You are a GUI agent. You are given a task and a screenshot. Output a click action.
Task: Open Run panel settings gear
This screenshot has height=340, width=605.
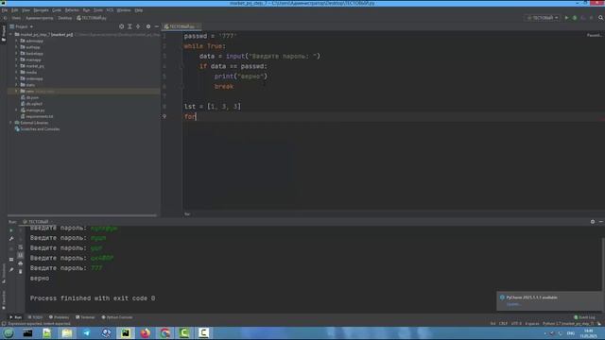593,222
